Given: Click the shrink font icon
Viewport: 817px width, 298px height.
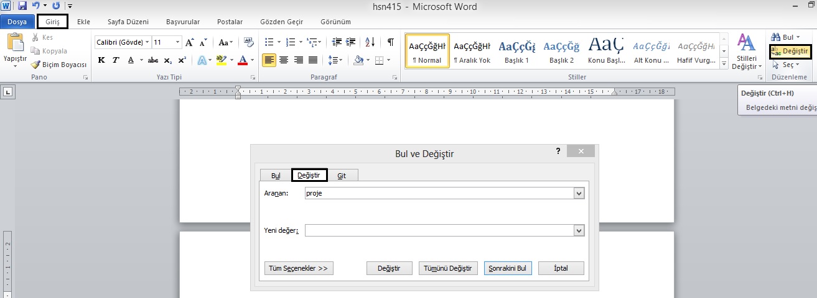Looking at the screenshot, I should pos(204,43).
